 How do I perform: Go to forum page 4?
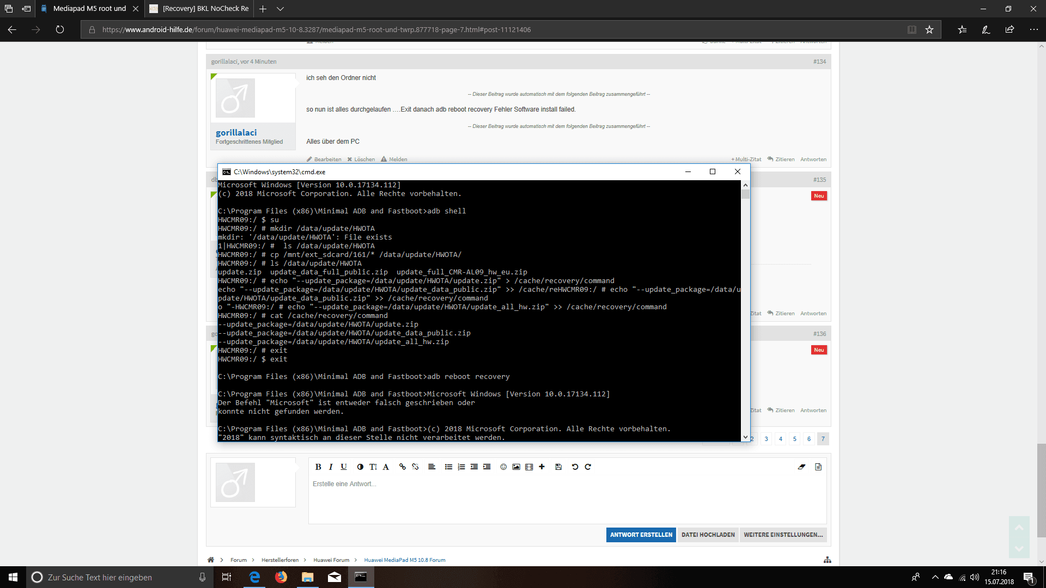pos(780,439)
